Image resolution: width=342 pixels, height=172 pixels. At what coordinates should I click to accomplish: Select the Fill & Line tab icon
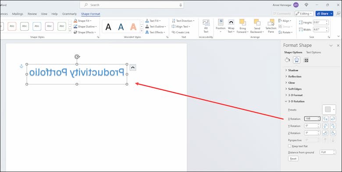pyautogui.click(x=288, y=60)
